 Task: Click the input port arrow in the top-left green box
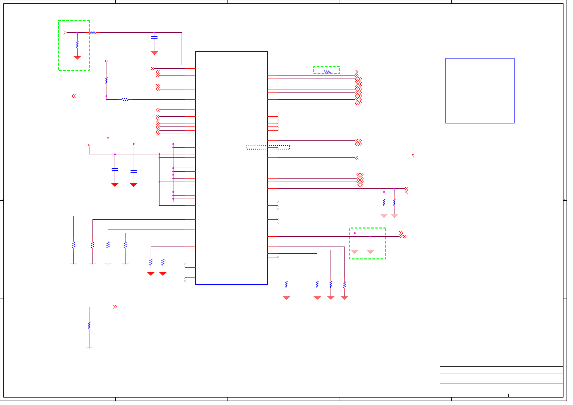(65, 33)
